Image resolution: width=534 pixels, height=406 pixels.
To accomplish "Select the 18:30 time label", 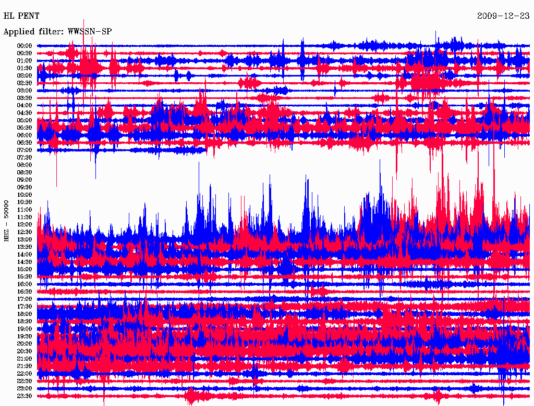I will coord(25,321).
